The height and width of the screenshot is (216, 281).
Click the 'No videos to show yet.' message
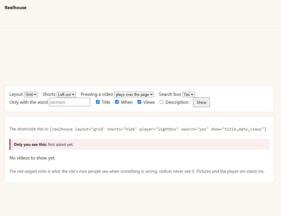32,158
